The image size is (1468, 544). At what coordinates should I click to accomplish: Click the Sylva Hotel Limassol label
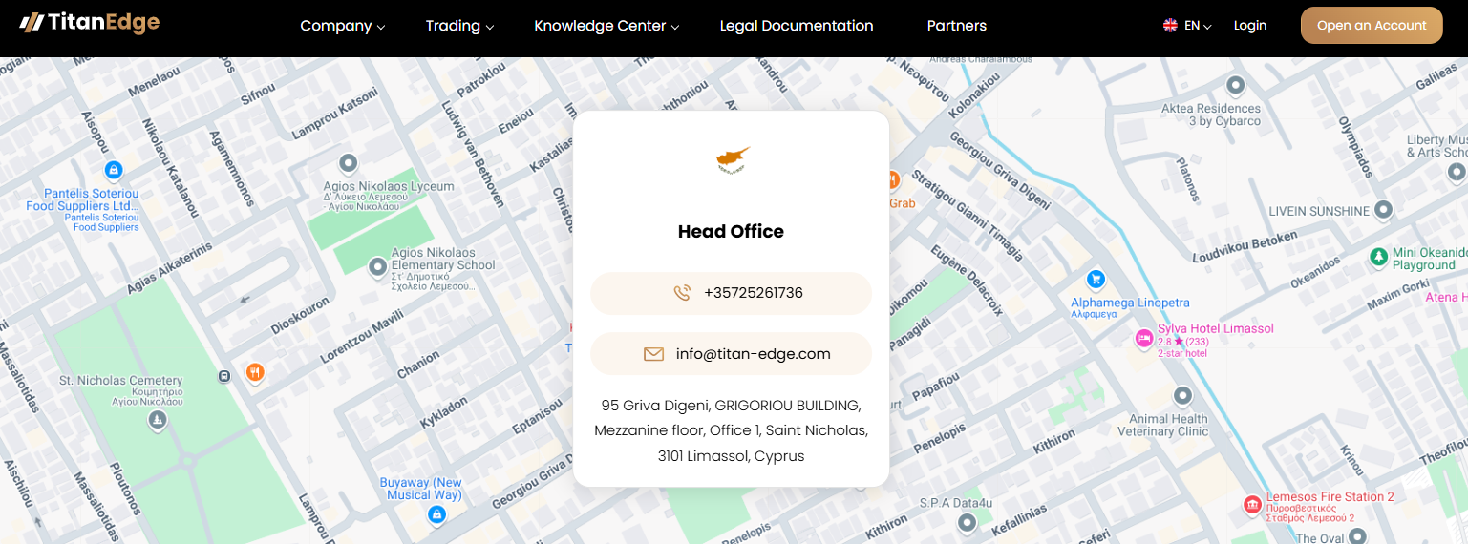point(1216,328)
